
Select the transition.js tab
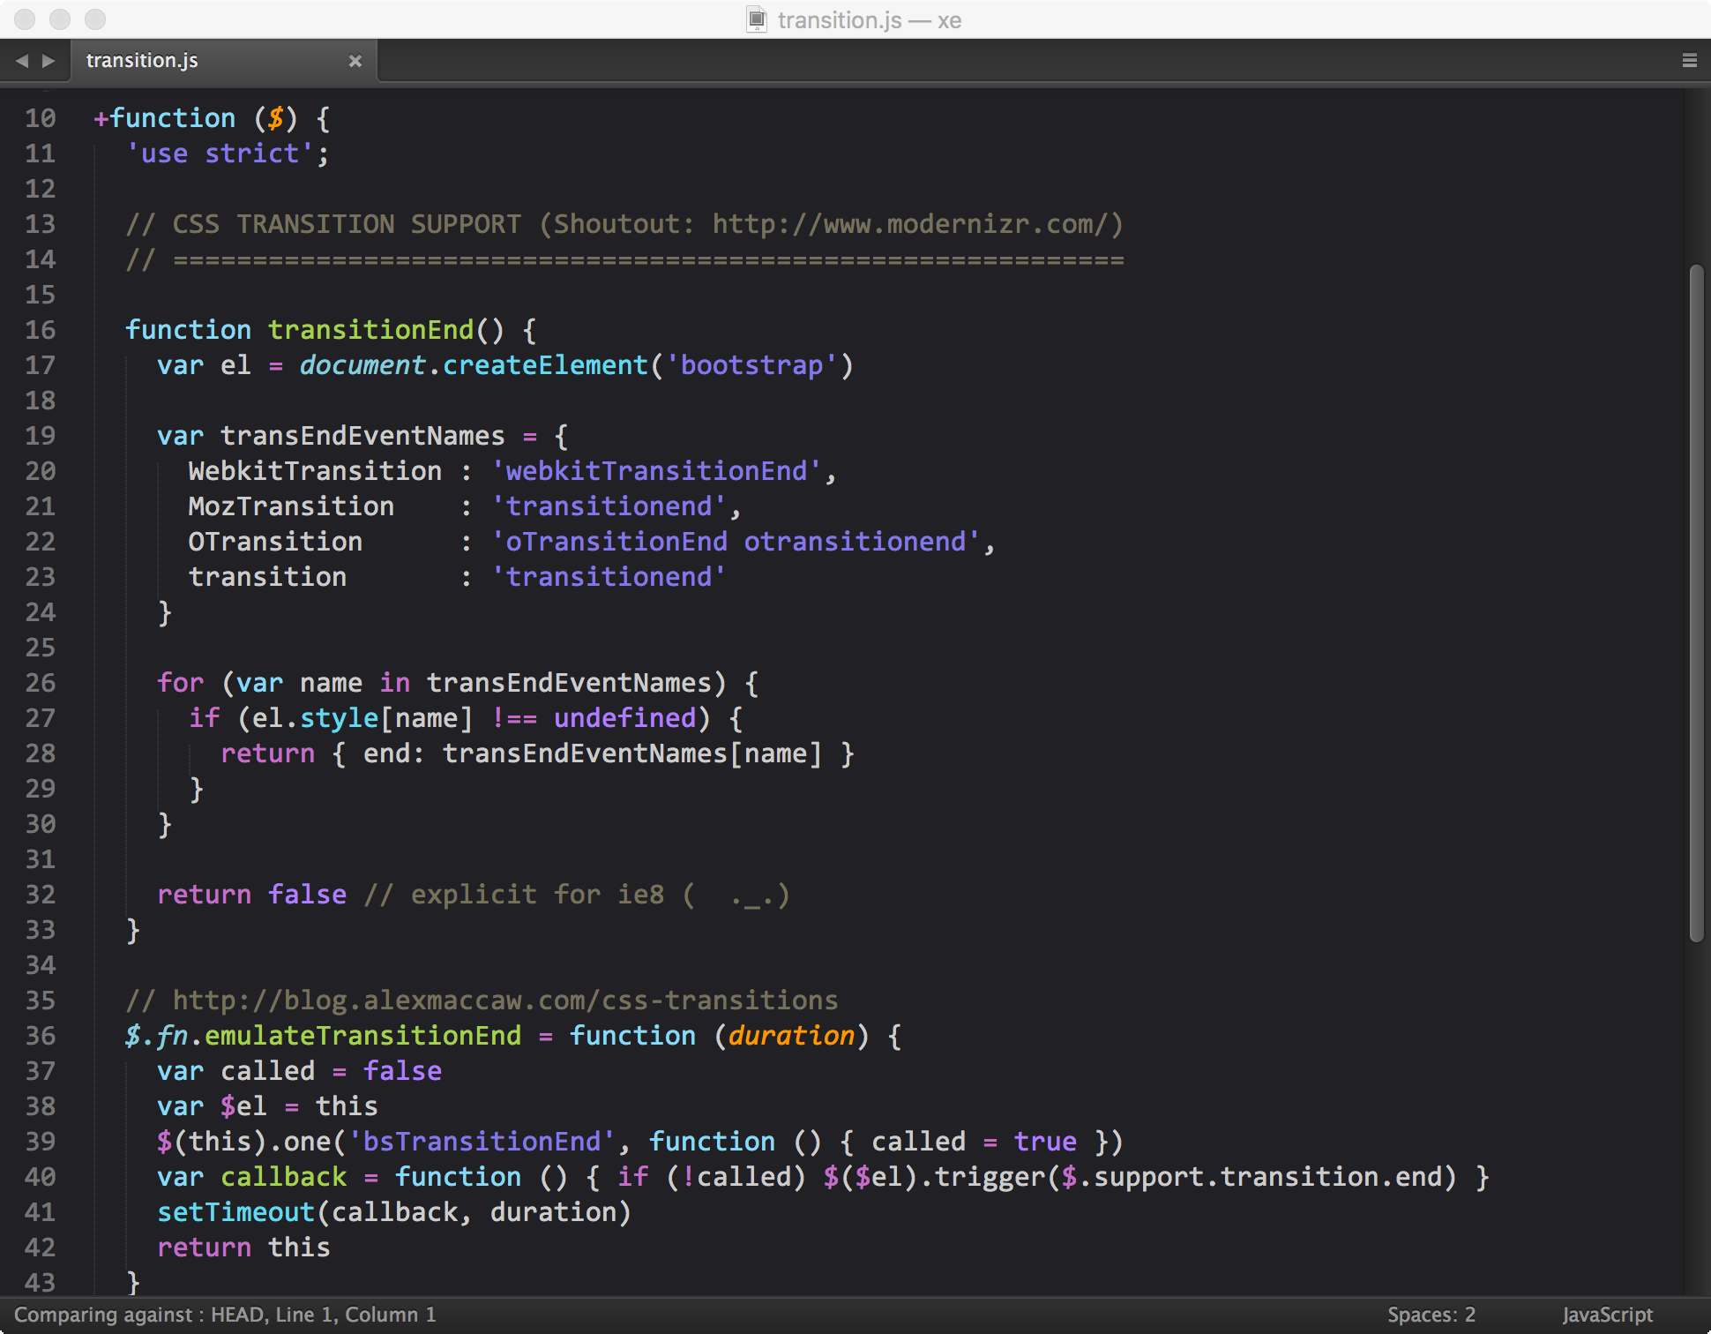[224, 61]
